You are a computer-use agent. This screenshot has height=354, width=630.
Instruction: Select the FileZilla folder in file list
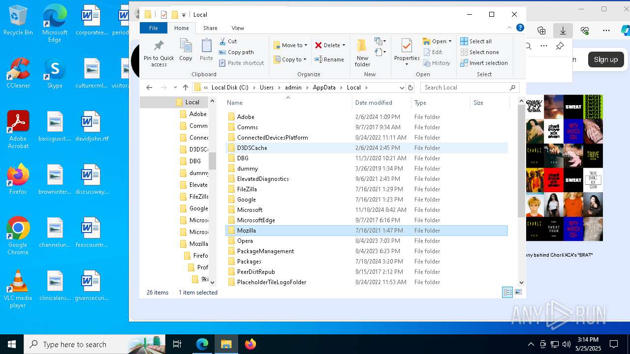pos(366,189)
